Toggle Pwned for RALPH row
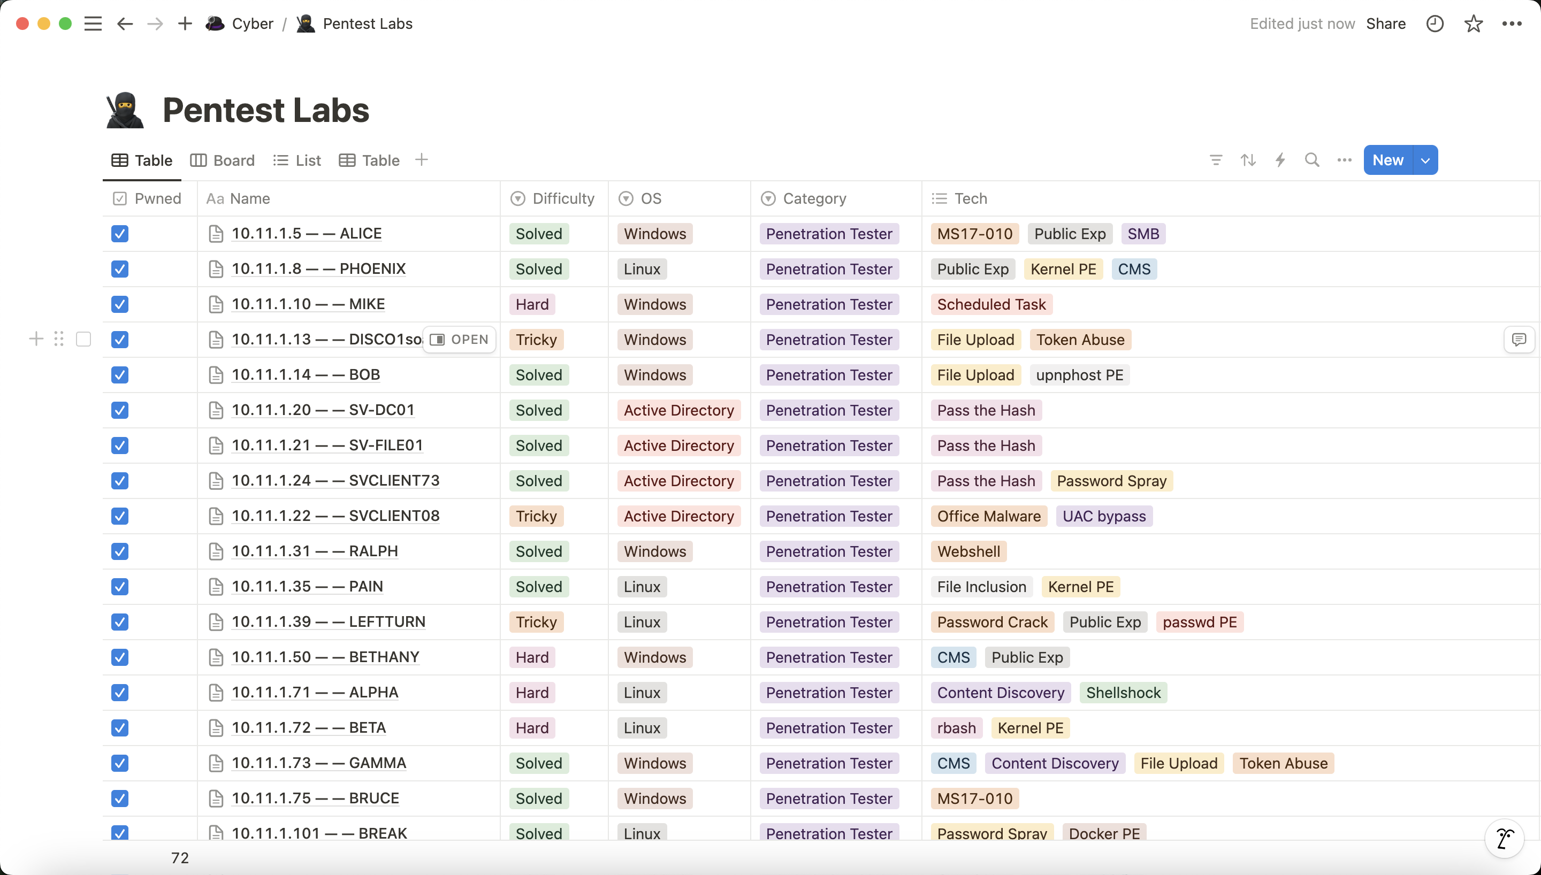This screenshot has width=1541, height=875. click(120, 551)
